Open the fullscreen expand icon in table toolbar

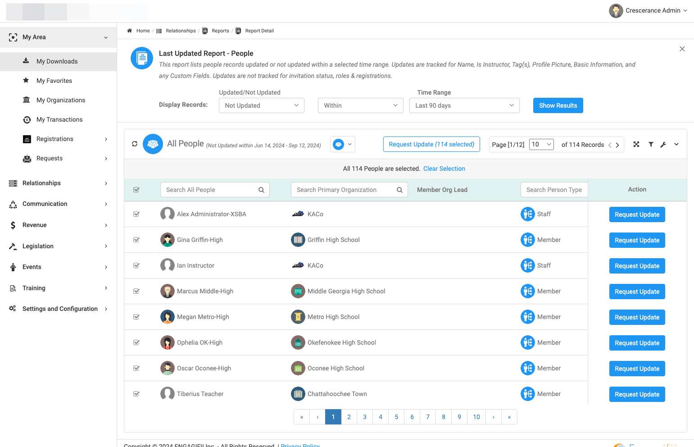click(x=636, y=144)
